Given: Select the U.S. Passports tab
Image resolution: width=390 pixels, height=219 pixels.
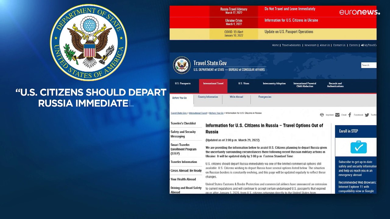Looking at the screenshot, I should pos(183,83).
